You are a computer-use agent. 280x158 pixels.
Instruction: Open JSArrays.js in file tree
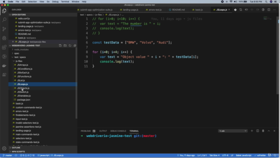22,65
